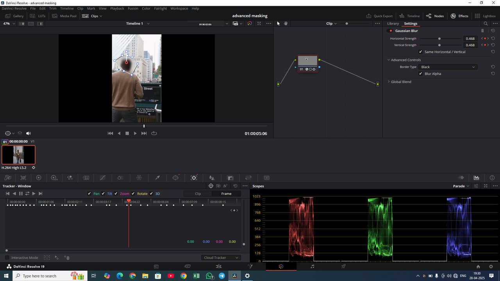Select the Curves palette icon
Image resolution: width=500 pixels, height=281 pixels.
[102, 178]
